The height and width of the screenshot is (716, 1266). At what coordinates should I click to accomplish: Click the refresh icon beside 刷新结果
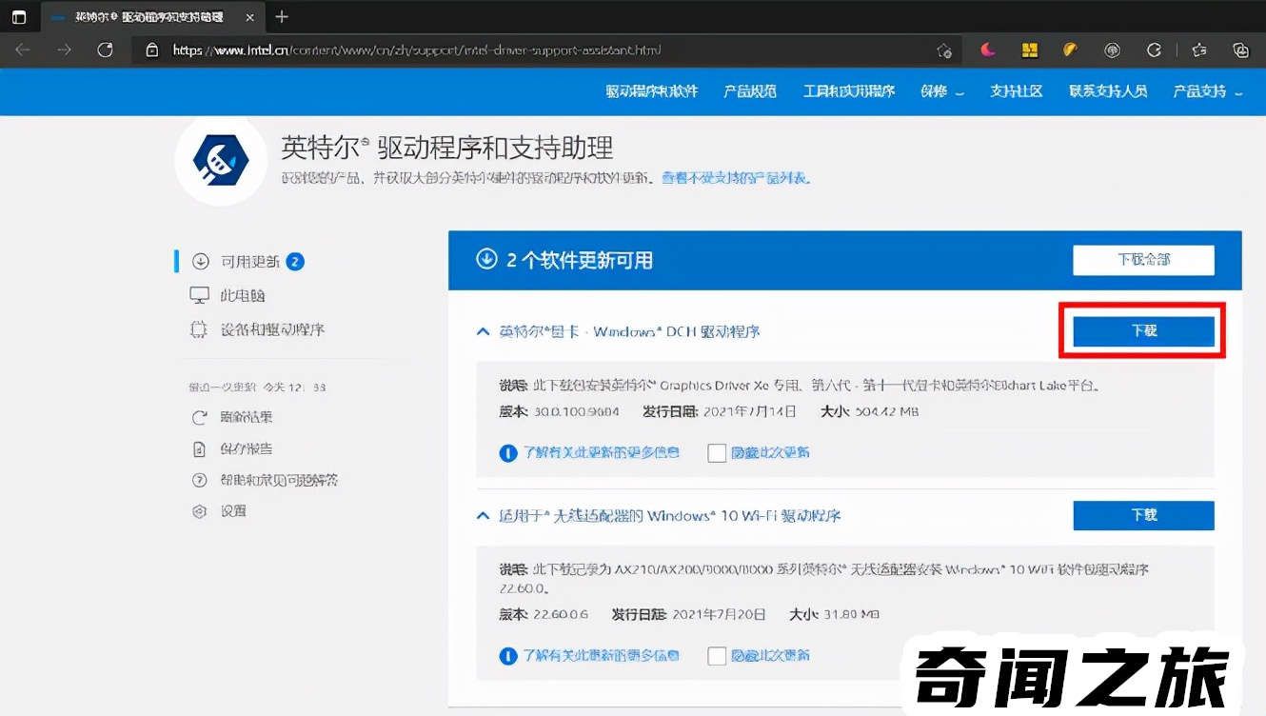(200, 417)
